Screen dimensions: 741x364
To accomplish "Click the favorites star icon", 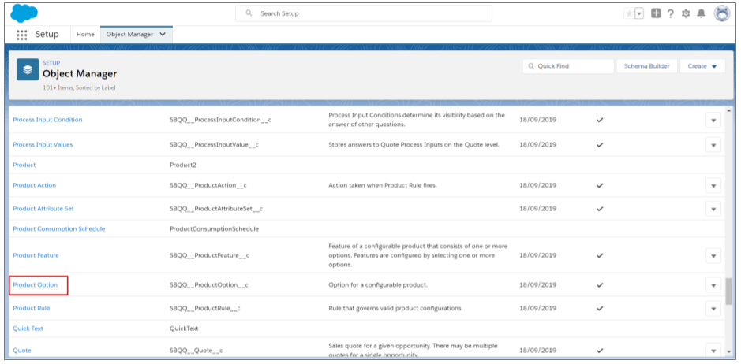I will pos(629,13).
